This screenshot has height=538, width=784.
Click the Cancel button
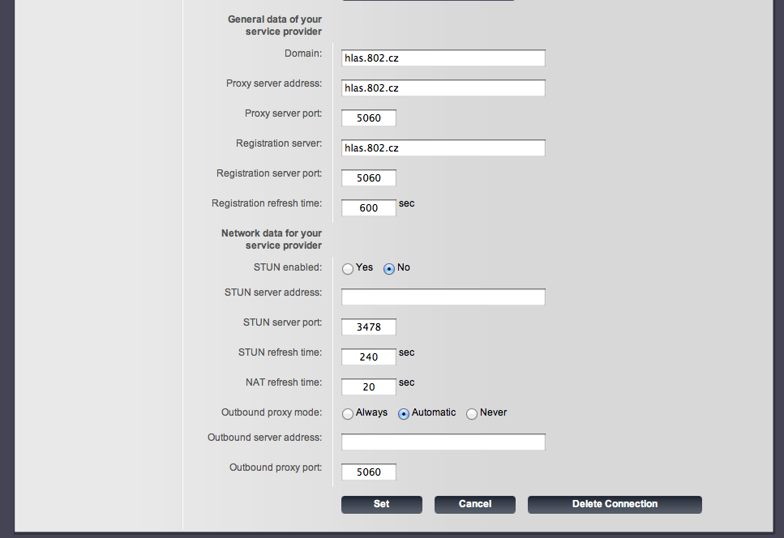point(474,505)
